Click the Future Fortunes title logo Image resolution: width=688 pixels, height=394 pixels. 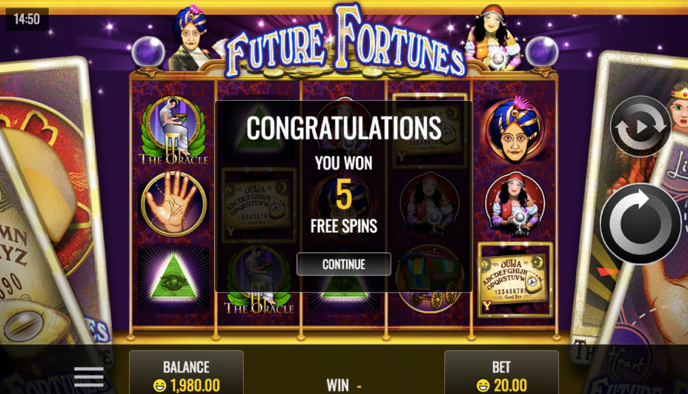[345, 43]
